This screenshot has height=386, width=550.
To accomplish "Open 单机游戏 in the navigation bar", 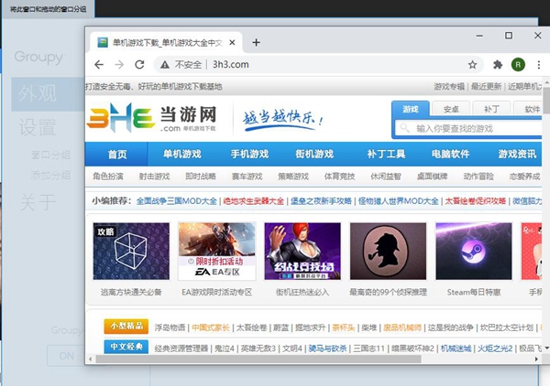I will (x=182, y=154).
